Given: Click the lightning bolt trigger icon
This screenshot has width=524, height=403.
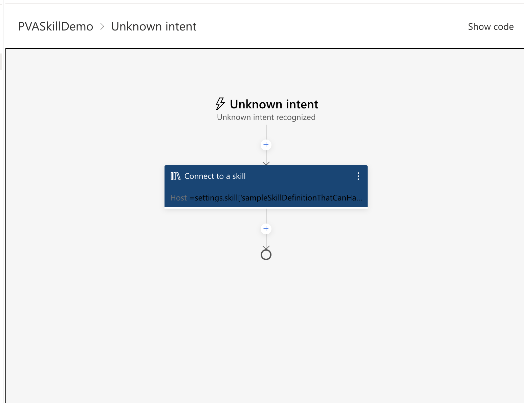Looking at the screenshot, I should point(220,104).
